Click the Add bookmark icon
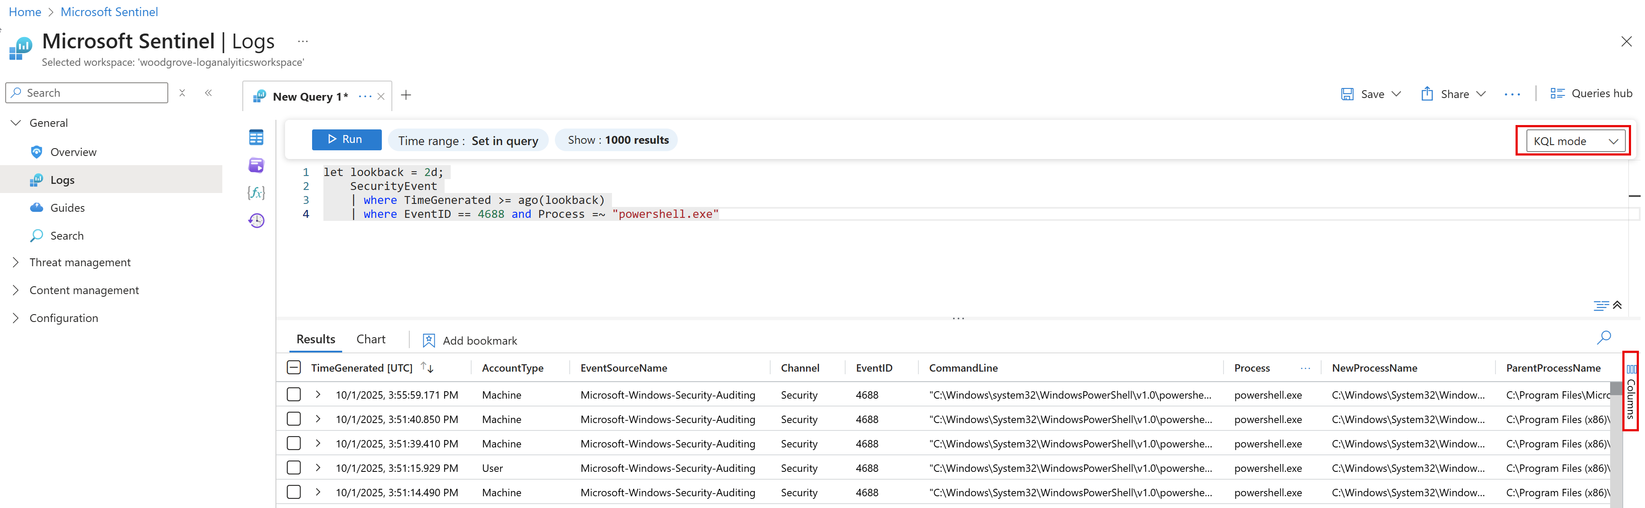The width and height of the screenshot is (1645, 508). pos(428,341)
